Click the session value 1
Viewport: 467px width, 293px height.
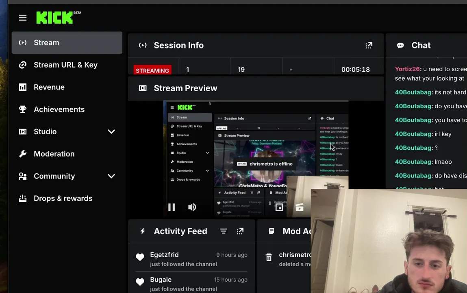188,70
